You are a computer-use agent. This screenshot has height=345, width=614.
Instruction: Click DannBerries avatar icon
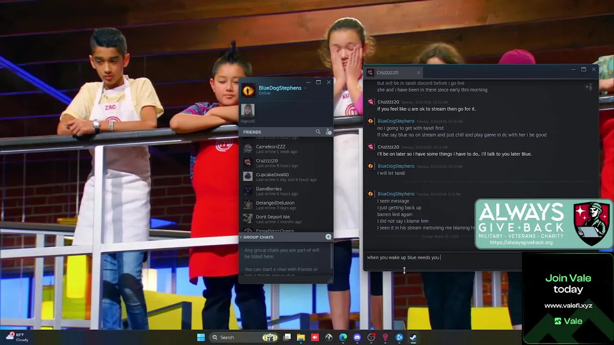point(248,190)
